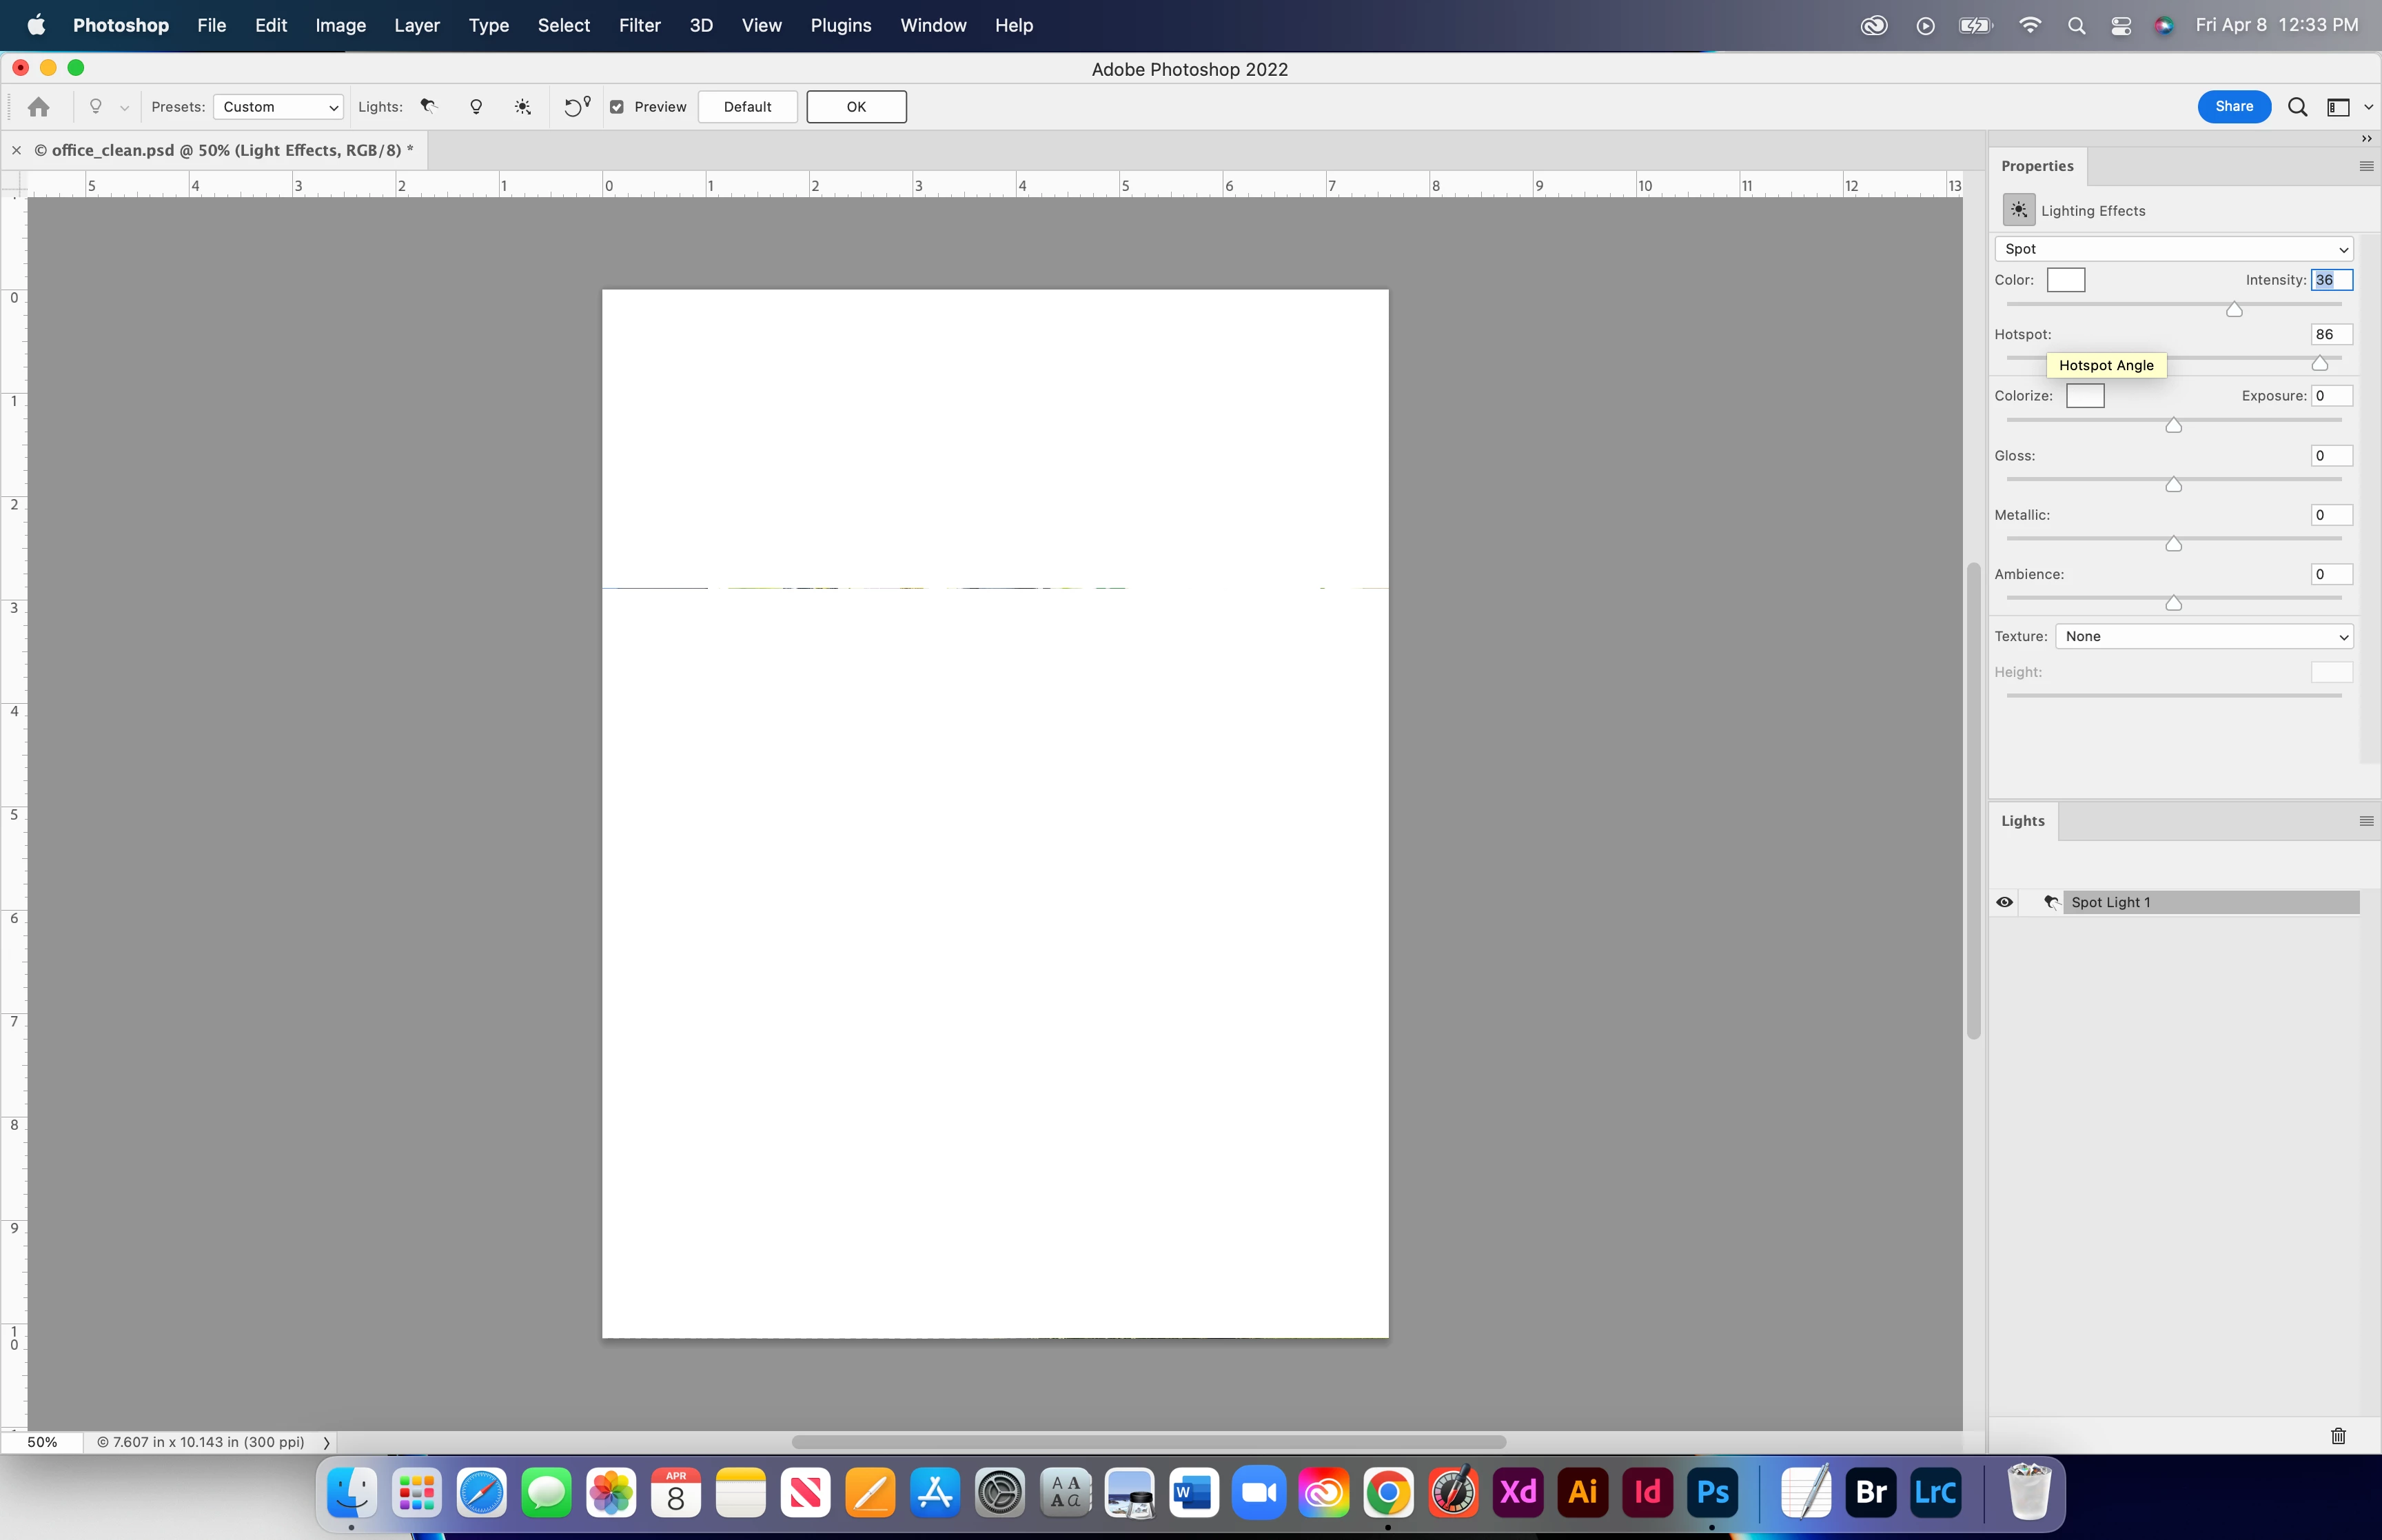2382x1540 pixels.
Task: Open the Spot light type dropdown
Action: click(2173, 249)
